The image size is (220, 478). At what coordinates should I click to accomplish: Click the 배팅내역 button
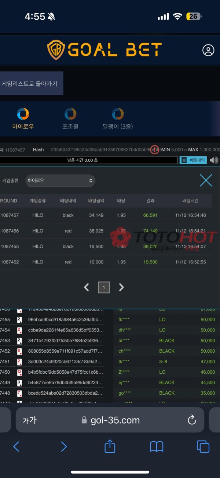pos(193,160)
